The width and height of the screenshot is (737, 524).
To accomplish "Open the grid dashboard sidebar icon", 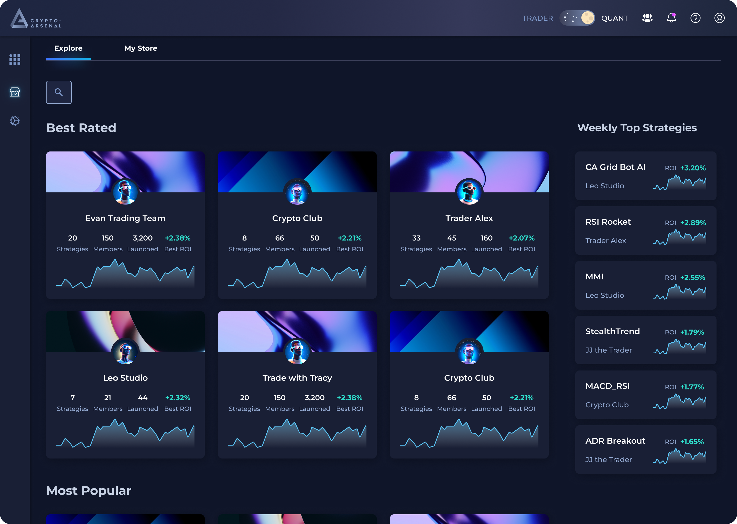I will [15, 60].
